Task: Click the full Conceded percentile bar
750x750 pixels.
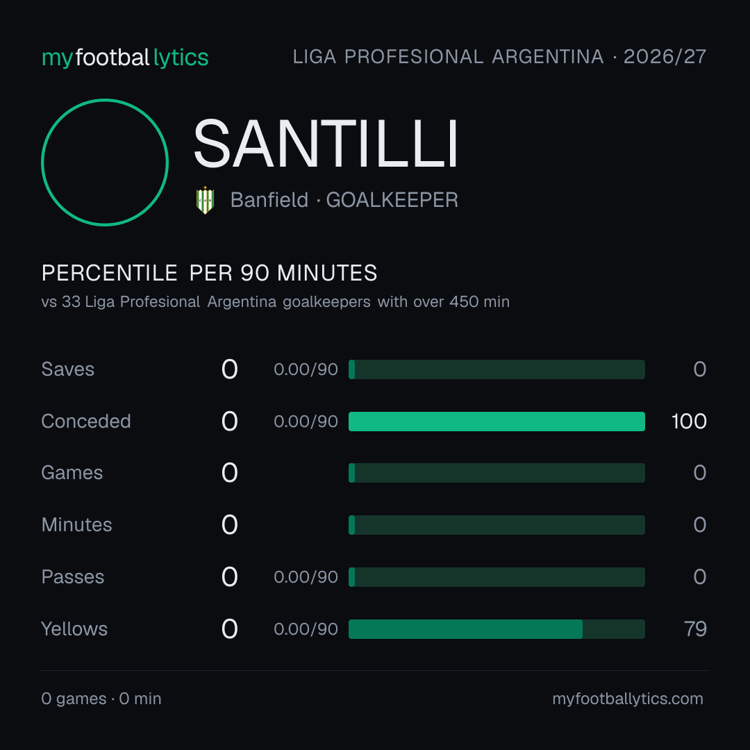Action: (497, 422)
